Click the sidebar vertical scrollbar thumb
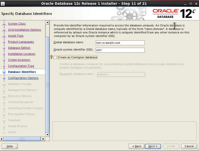 47,85
